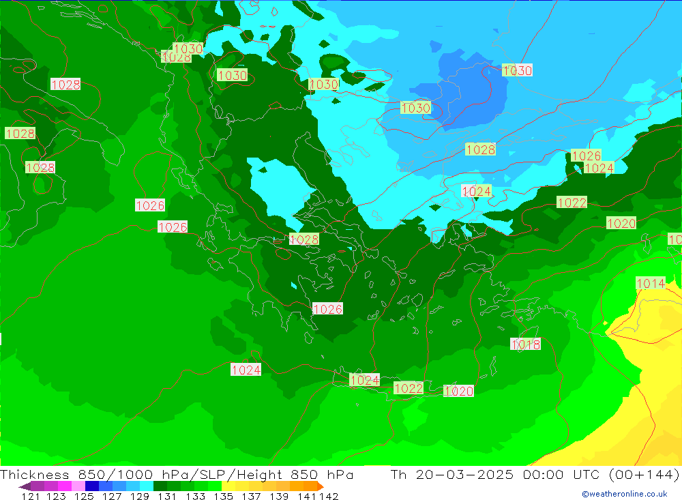Click legend value '137'
Screen dimensions: 682x500
pyautogui.click(x=251, y=496)
